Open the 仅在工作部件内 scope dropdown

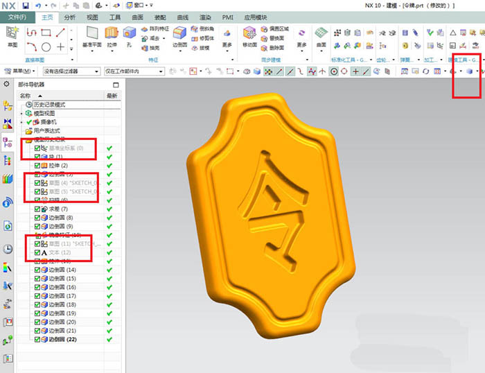[x=134, y=71]
